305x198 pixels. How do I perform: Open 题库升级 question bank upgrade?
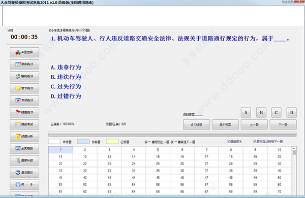(x=24, y=160)
